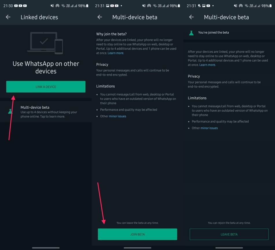
Task: Tap back arrow on the LEAVE BETA screen
Action: tap(191, 17)
